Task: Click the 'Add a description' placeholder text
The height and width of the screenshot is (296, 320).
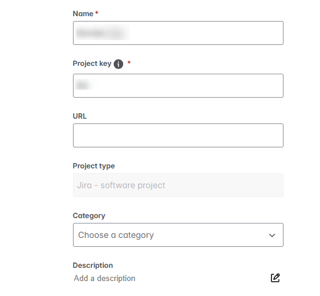Action: (105, 278)
